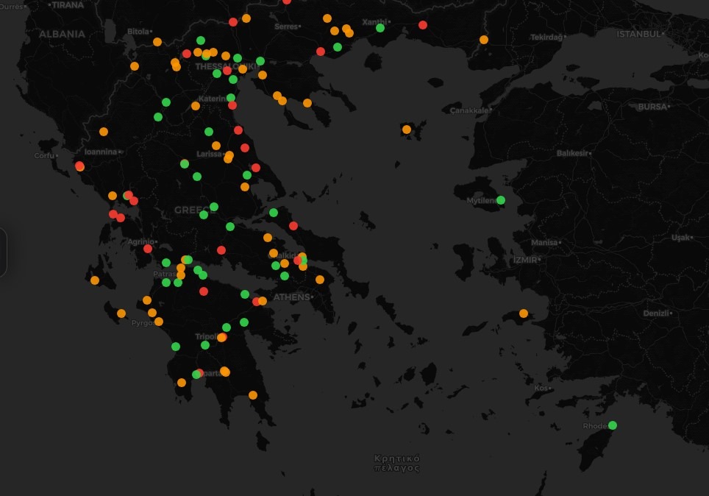The height and width of the screenshot is (496, 709).
Task: Click the Κρητικό πέλαγος sea label
Action: 397,463
